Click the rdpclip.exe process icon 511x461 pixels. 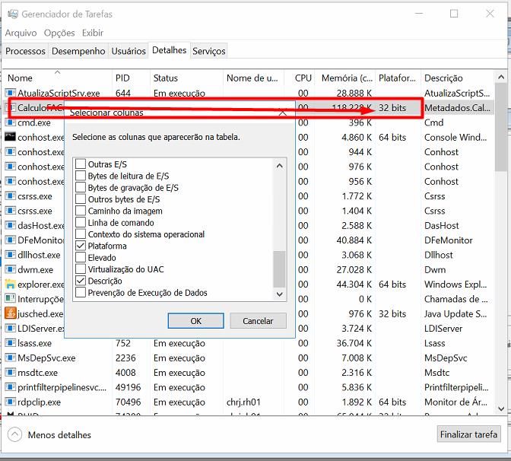coord(10,402)
